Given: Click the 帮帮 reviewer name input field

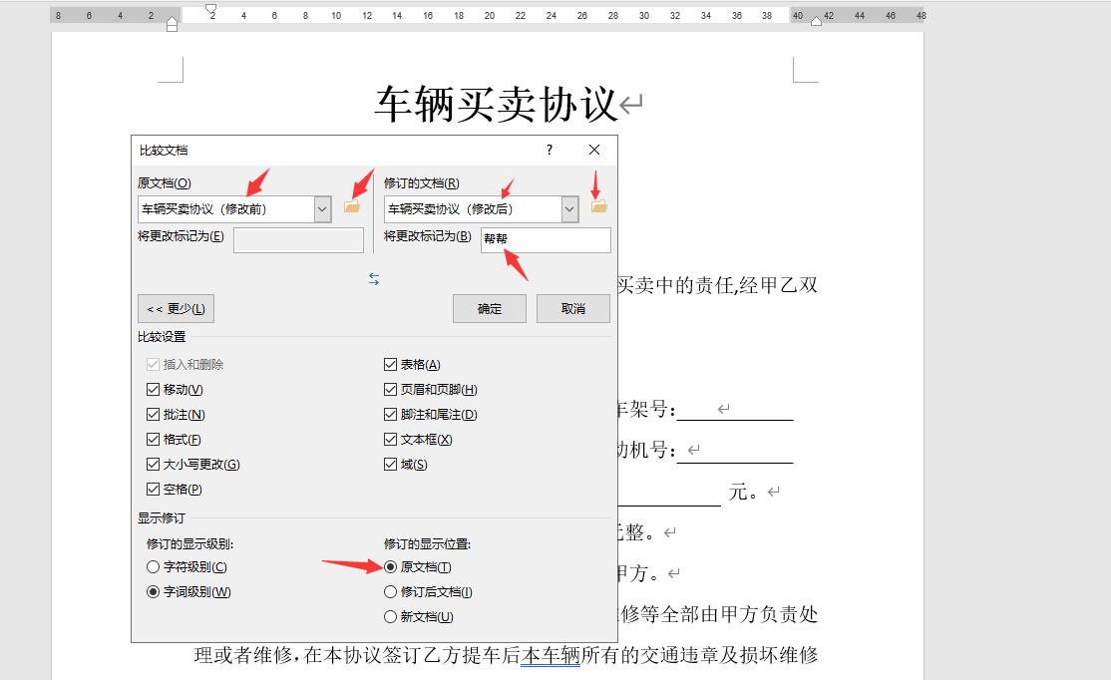Looking at the screenshot, I should pos(545,239).
